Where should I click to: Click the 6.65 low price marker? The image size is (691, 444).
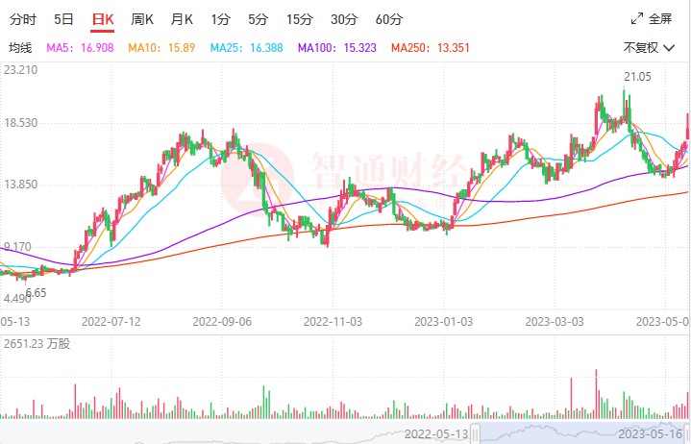36,292
